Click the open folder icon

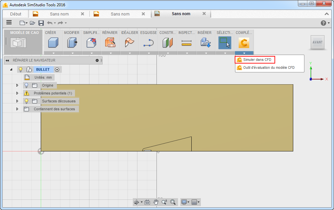pos(32,23)
